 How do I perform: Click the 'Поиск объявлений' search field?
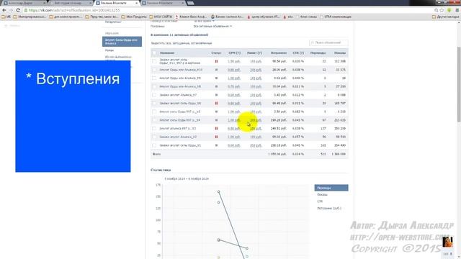(x=328, y=42)
